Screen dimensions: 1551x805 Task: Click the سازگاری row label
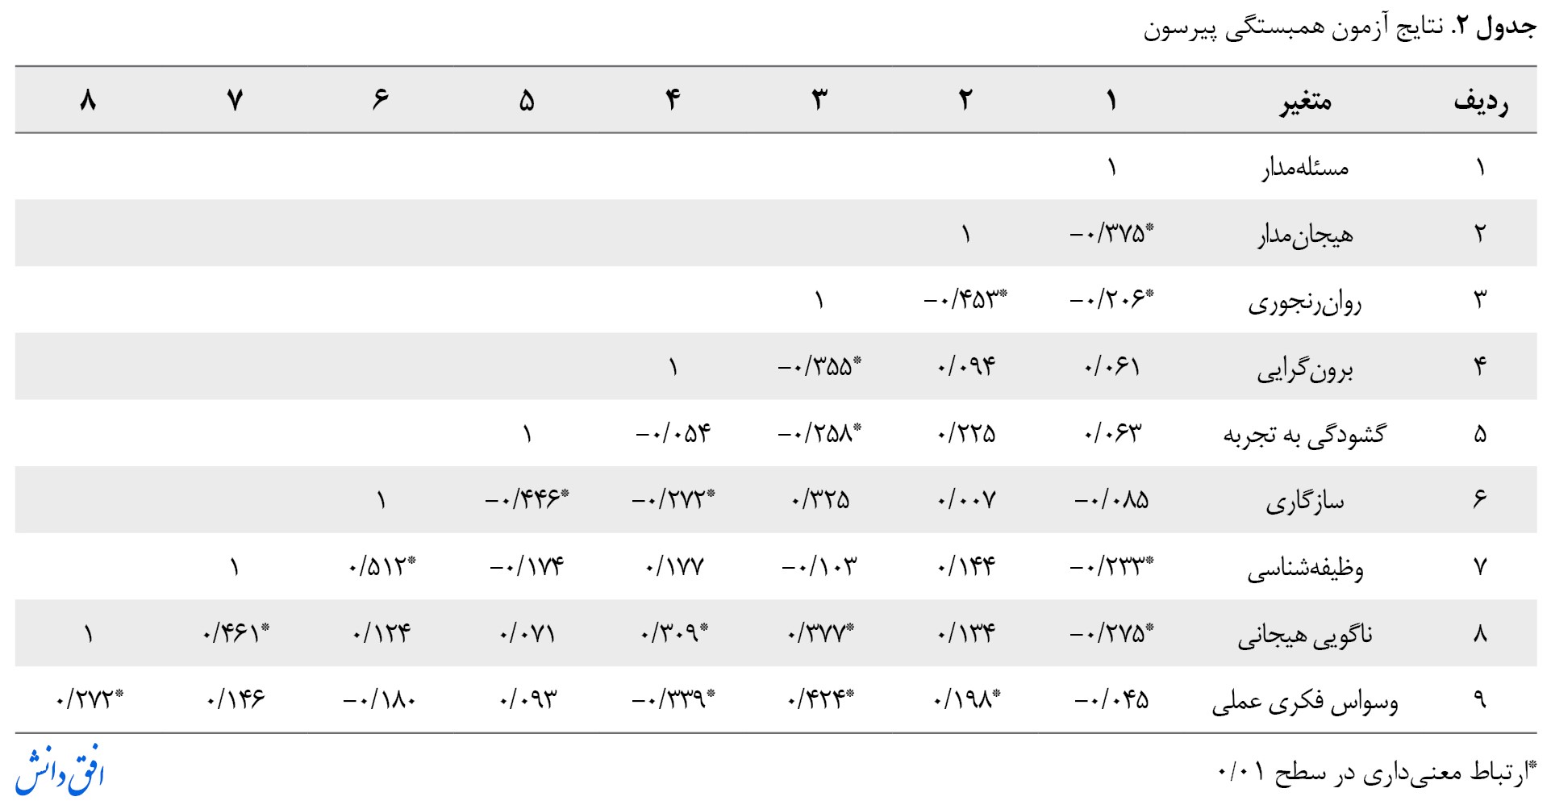(1305, 501)
